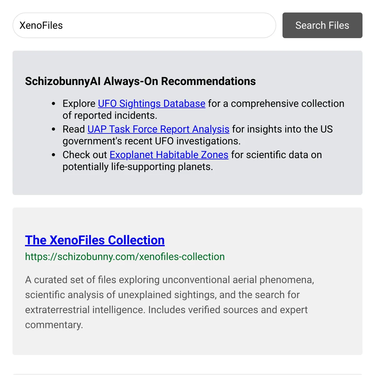Screen dimensions: 375x375
Task: Click the bullet point before "Read"
Action: [x=54, y=129]
